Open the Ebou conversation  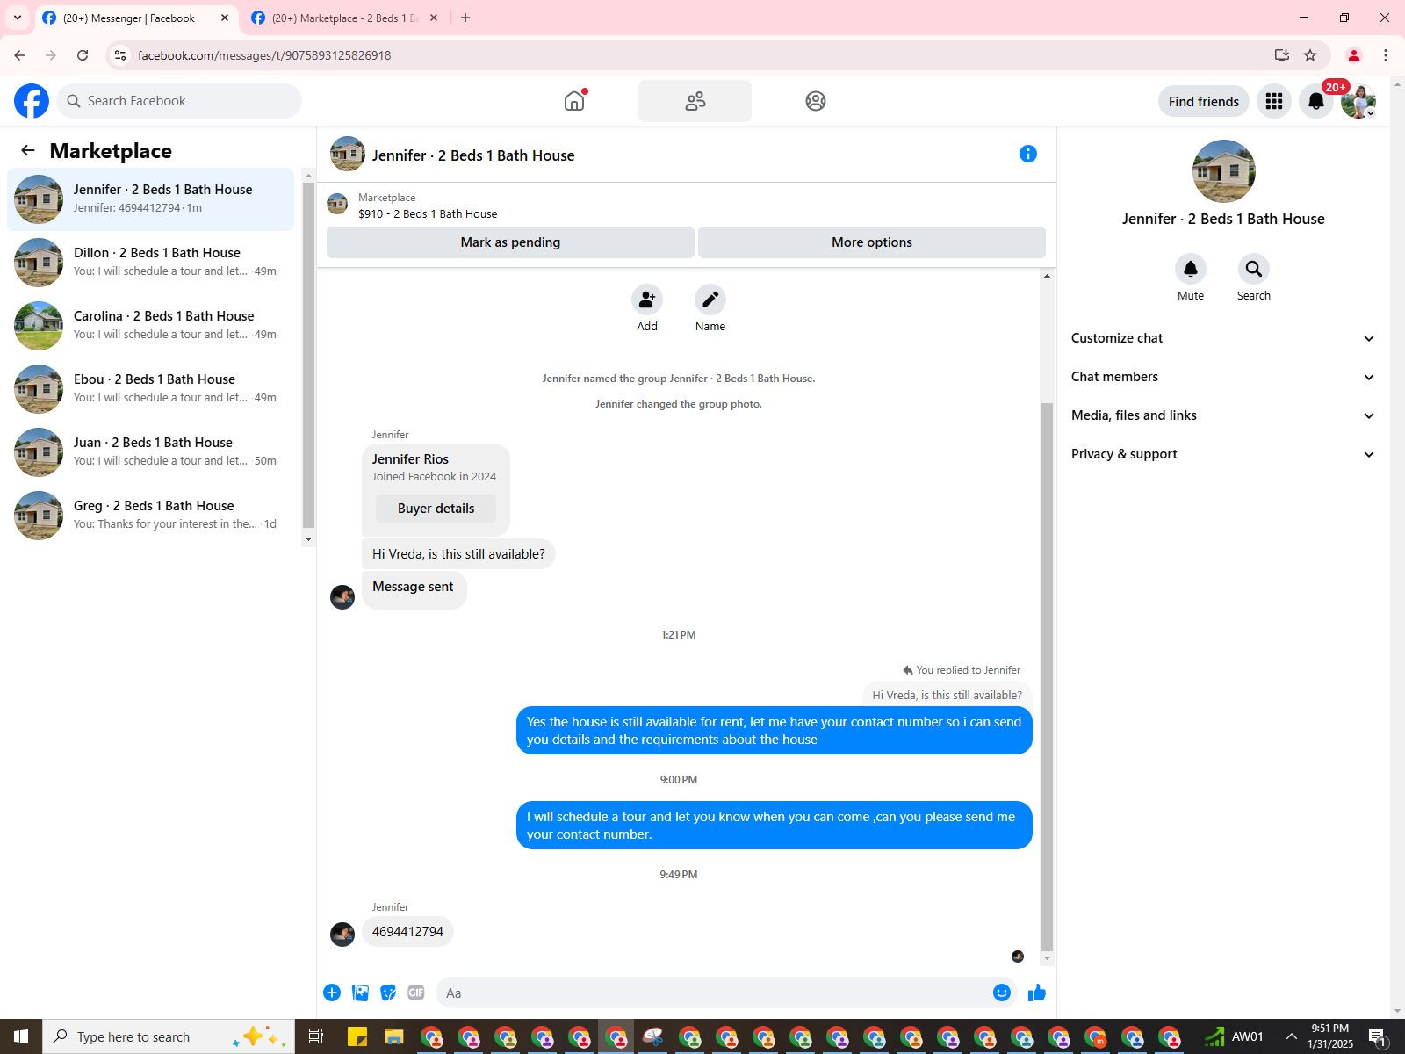click(x=151, y=389)
